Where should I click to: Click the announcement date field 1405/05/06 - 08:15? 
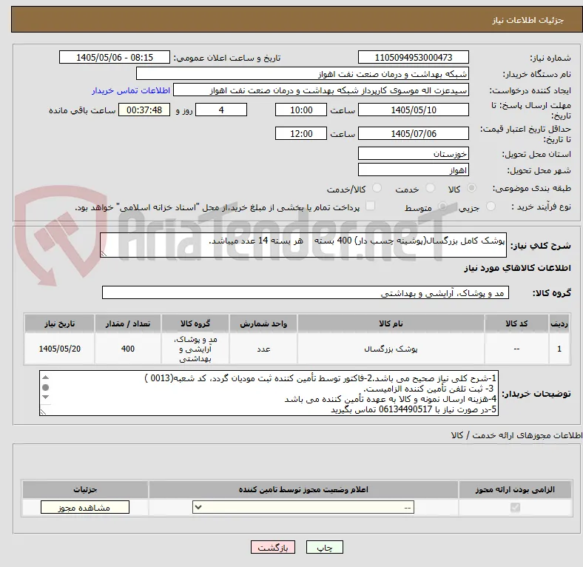pyautogui.click(x=115, y=57)
